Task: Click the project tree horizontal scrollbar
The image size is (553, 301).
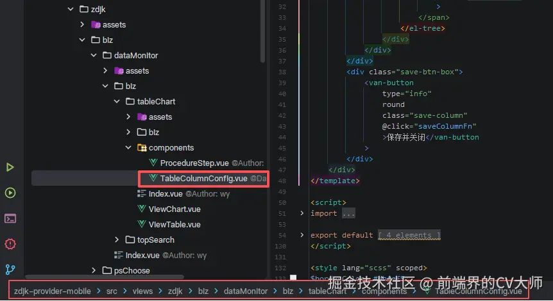Action: point(105,277)
